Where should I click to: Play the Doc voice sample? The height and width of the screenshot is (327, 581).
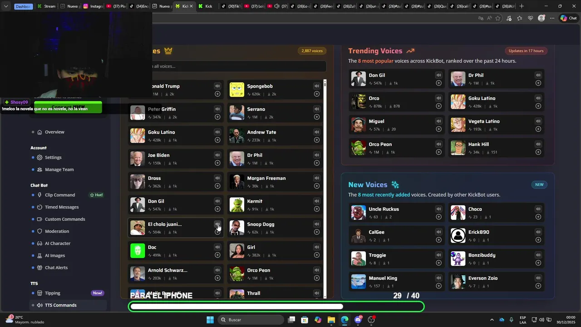217,247
